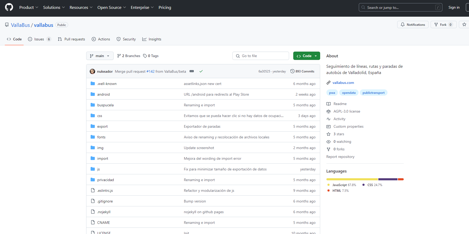Click the folder icon for android
Viewport: 469px width, 234px height.
pyautogui.click(x=93, y=94)
